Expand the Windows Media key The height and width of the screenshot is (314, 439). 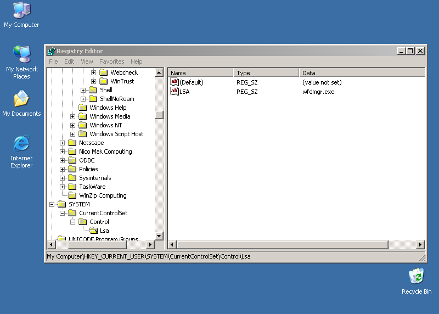click(72, 116)
